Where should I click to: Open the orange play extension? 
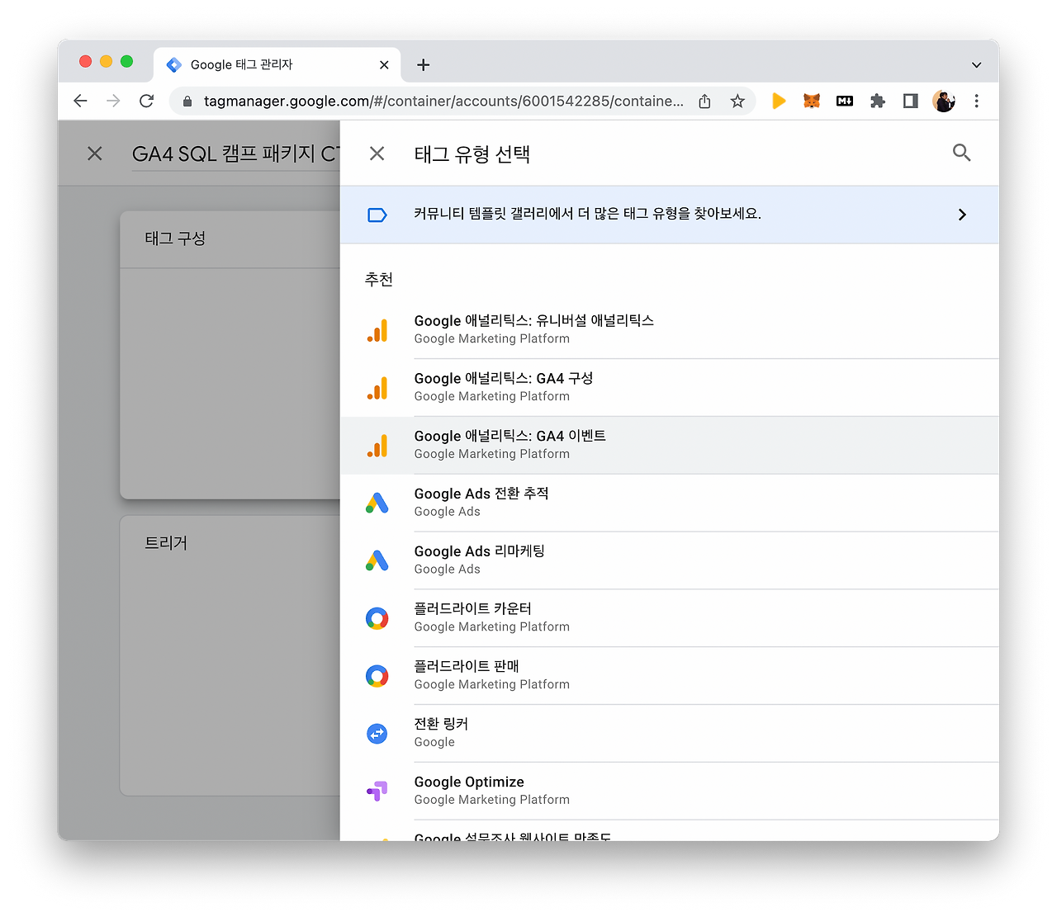click(x=778, y=101)
